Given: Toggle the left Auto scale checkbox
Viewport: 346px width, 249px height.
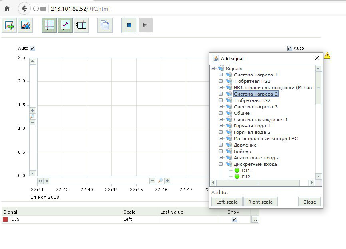Looking at the screenshot, I should pyautogui.click(x=32, y=48).
